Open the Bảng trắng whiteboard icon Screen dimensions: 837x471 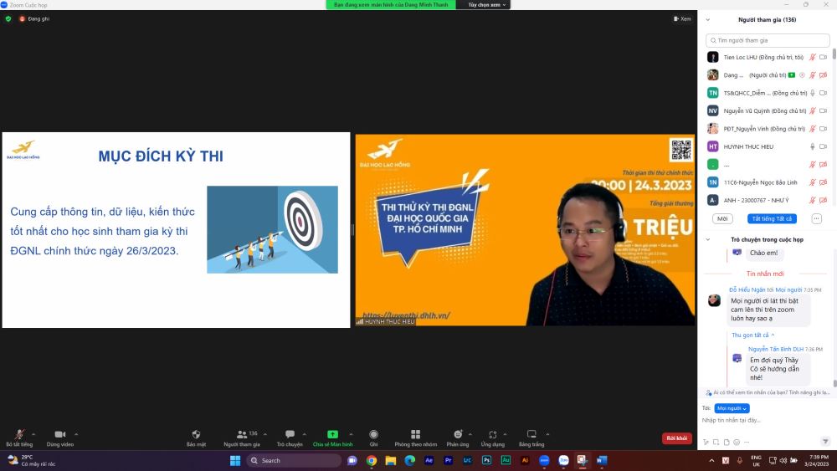pos(531,435)
